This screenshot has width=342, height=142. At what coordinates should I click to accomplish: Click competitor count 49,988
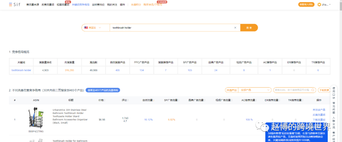tap(93, 70)
